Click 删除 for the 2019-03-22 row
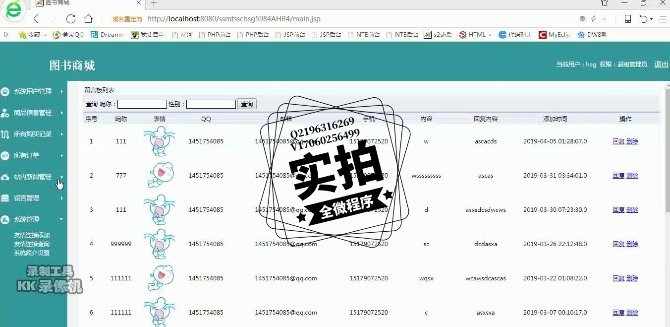 [x=632, y=278]
